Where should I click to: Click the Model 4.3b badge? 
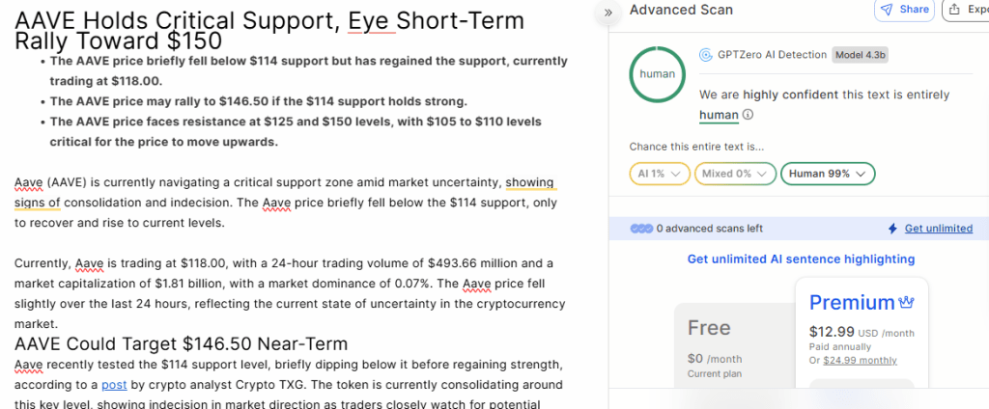[x=860, y=55]
